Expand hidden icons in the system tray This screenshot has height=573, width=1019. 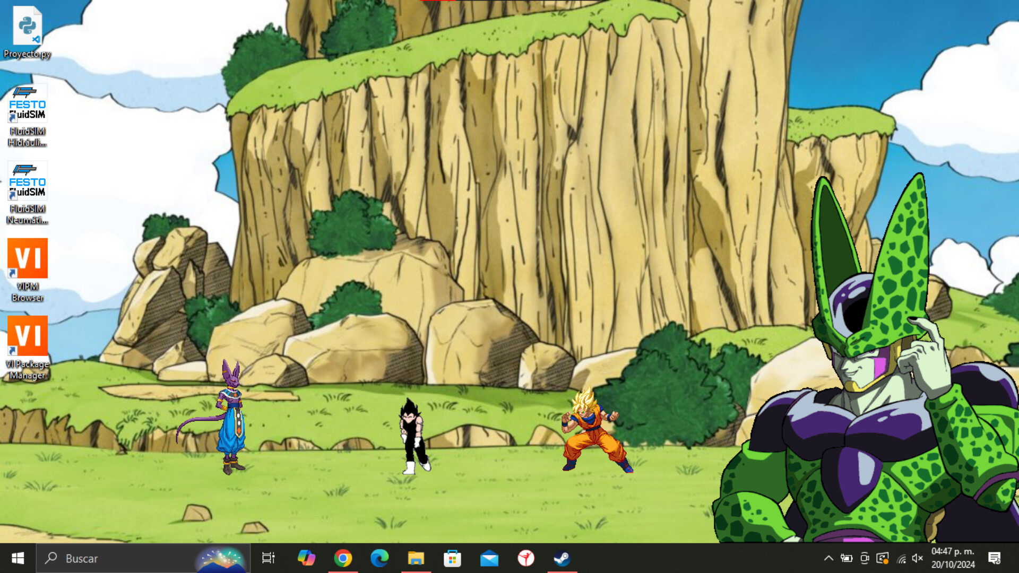tap(828, 558)
